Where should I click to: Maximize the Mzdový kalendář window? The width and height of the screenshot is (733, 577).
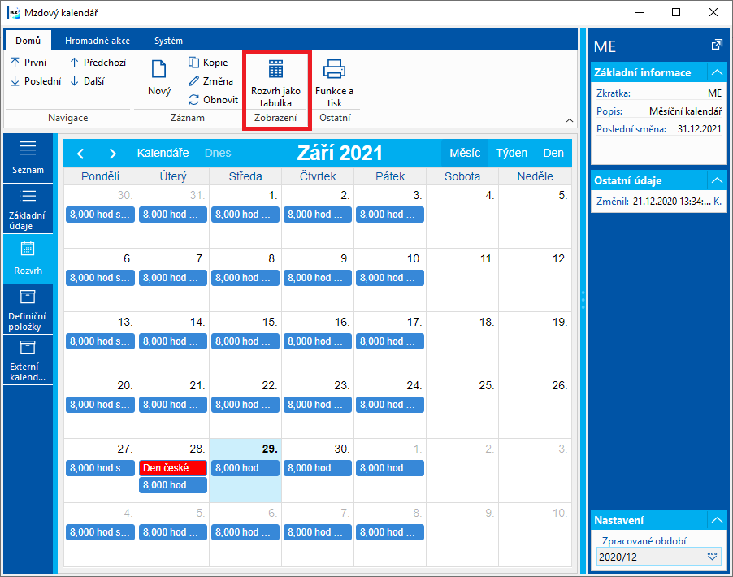[x=676, y=13]
